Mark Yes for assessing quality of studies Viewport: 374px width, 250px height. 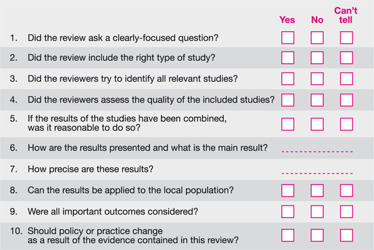click(x=287, y=100)
